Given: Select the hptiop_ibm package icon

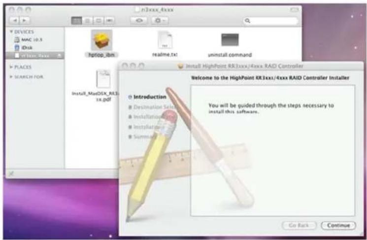Looking at the screenshot, I should (101, 40).
